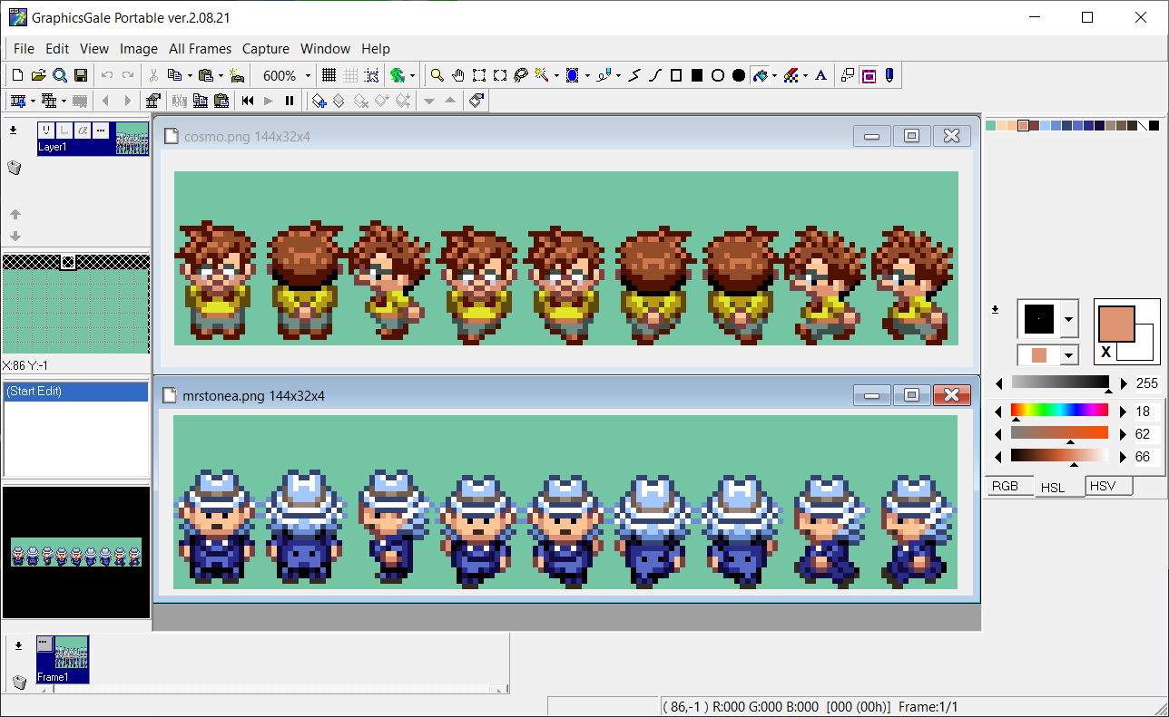Minimize the mrstonea.png document window
1169x717 pixels.
[x=872, y=395]
